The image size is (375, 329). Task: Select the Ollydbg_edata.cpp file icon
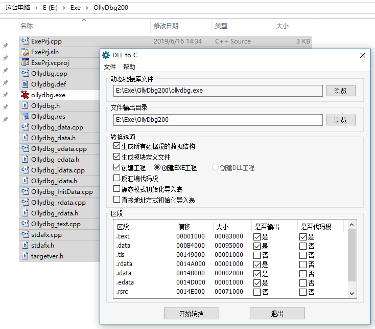[x=25, y=149]
